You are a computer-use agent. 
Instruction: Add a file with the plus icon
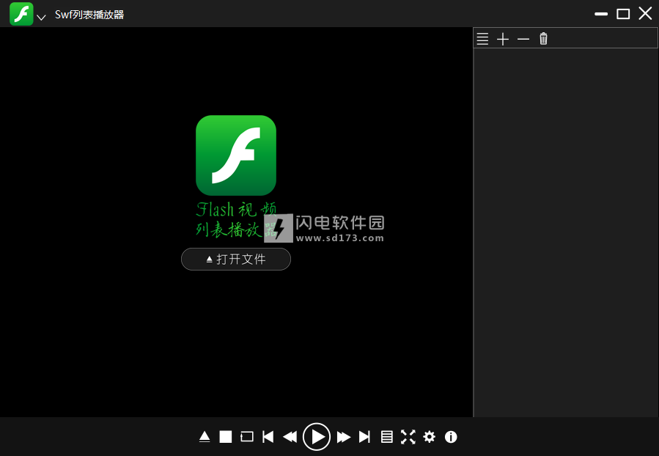503,39
